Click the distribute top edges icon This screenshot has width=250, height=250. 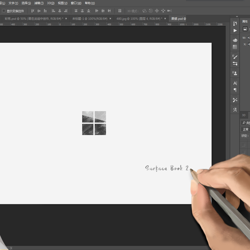click(x=76, y=11)
